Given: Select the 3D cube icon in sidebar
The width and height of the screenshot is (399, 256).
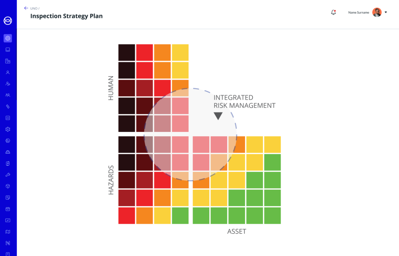Looking at the screenshot, I should (x=8, y=186).
